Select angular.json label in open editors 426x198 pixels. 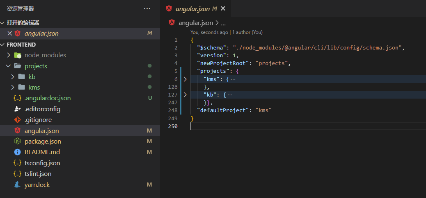tap(41, 33)
